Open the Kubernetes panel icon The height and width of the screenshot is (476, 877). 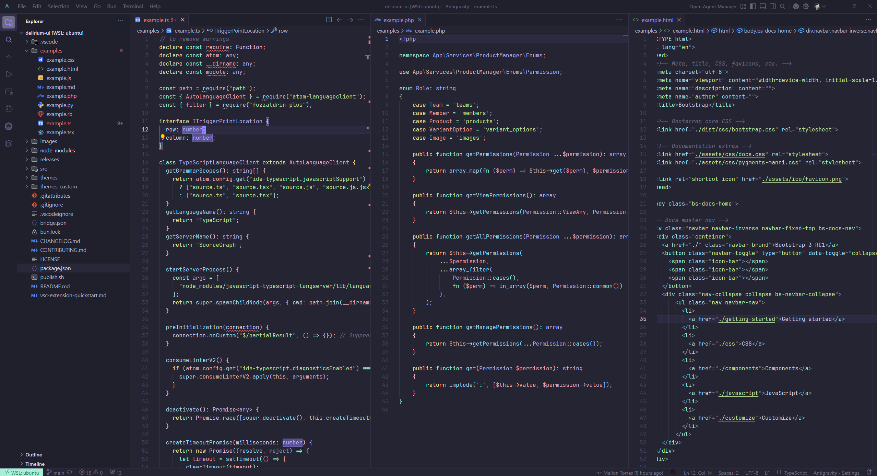pos(9,126)
